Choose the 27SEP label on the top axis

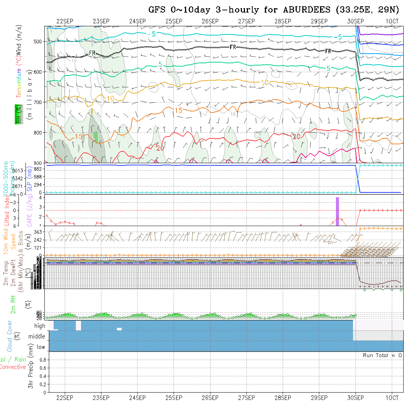click(246, 21)
